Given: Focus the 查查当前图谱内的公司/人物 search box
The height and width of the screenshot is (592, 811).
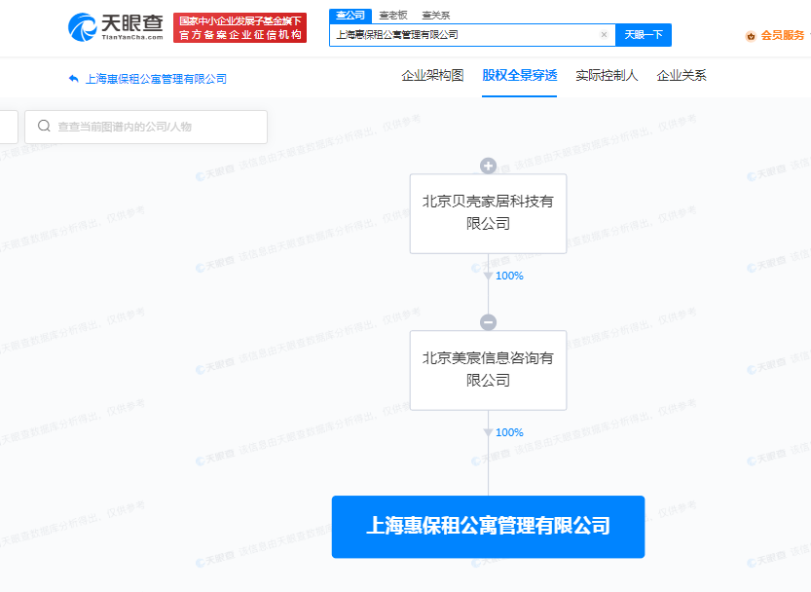Looking at the screenshot, I should pos(146,127).
